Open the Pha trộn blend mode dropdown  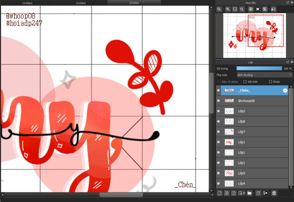[x=264, y=75]
